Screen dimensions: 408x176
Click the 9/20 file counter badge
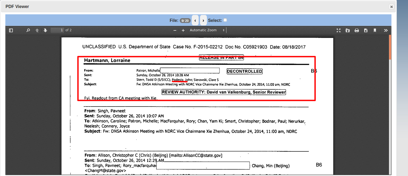(185, 21)
